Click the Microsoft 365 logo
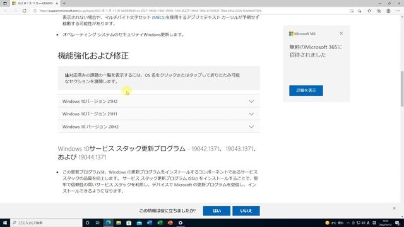 pos(302,33)
